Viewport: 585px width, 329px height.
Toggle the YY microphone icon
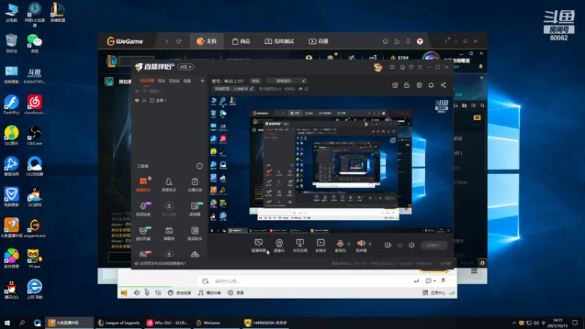(x=147, y=293)
